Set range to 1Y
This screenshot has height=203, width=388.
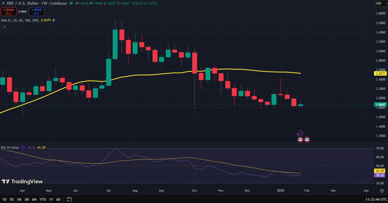coord(51,199)
